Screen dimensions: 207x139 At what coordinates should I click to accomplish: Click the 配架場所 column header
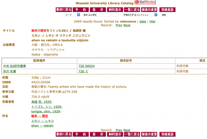(x=39, y=61)
